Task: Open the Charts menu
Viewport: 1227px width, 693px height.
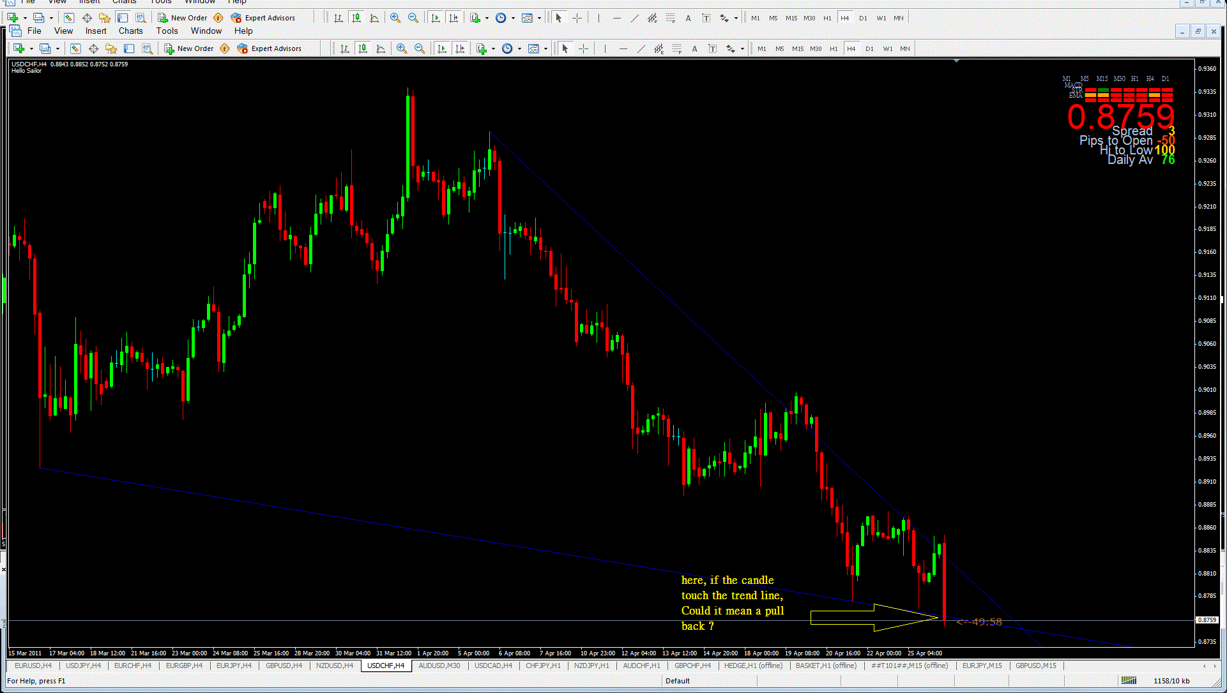Action: tap(130, 31)
